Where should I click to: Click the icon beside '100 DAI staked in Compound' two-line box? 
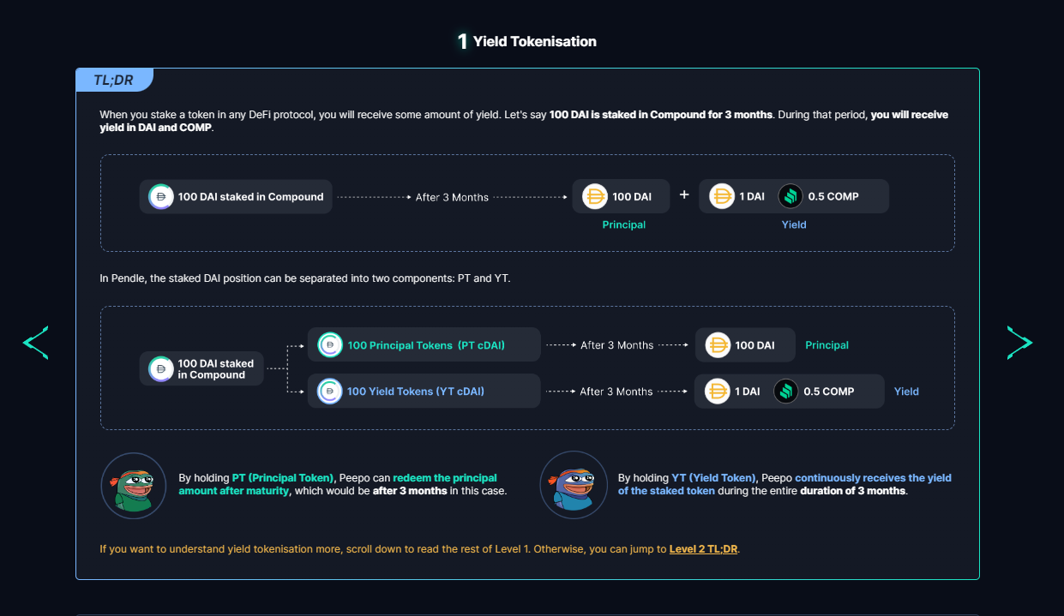click(x=160, y=369)
